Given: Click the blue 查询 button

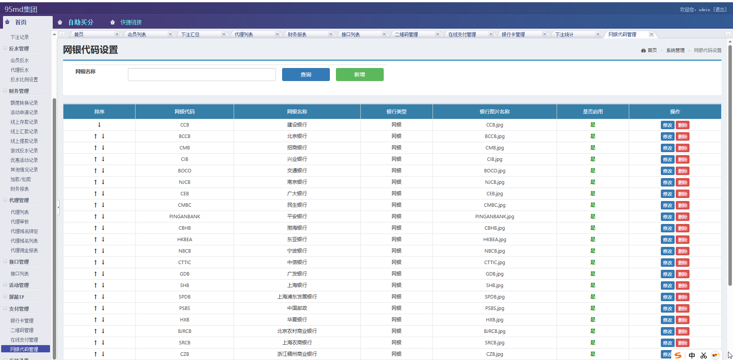Looking at the screenshot, I should coord(306,75).
